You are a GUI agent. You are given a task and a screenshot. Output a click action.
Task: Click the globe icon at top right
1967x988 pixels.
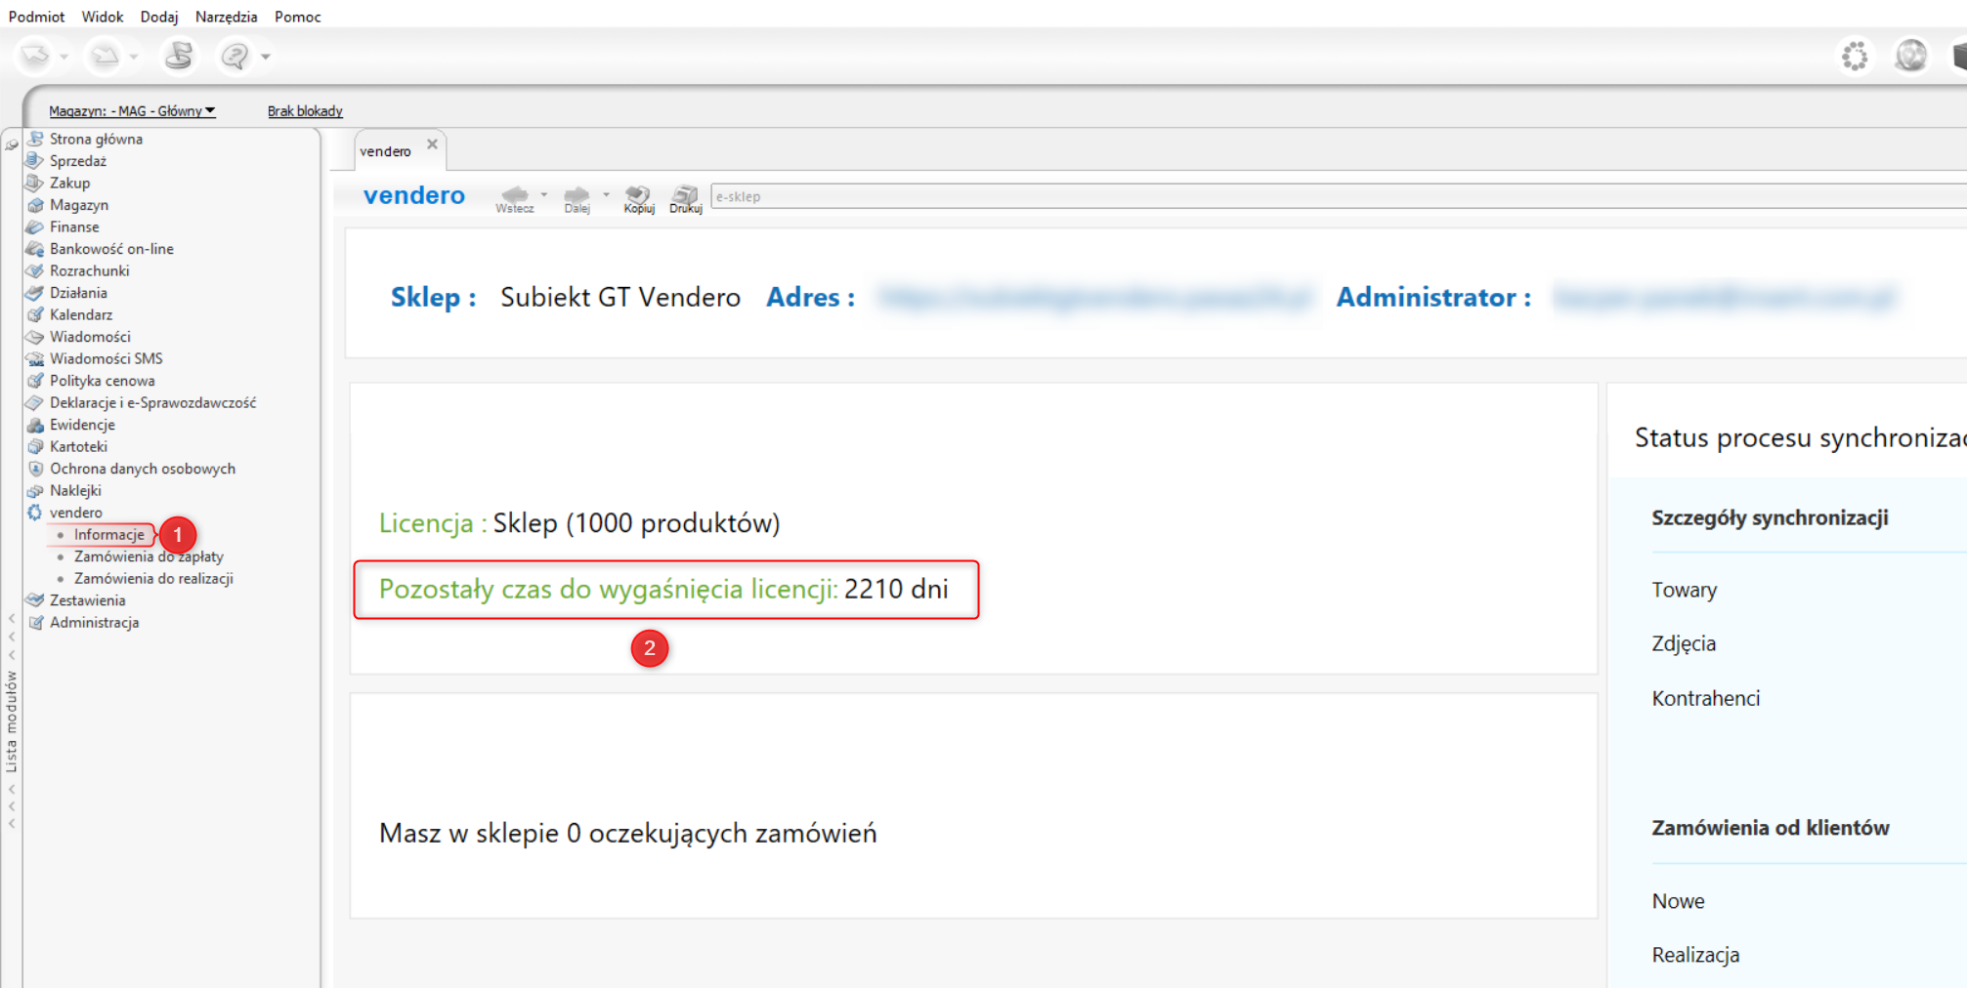pyautogui.click(x=1910, y=56)
